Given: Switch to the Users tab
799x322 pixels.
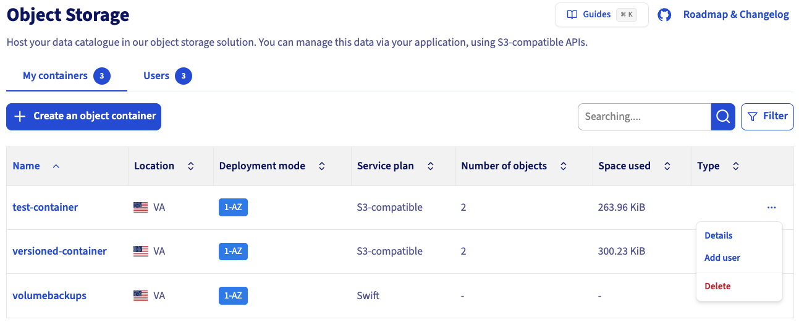Looking at the screenshot, I should [156, 76].
